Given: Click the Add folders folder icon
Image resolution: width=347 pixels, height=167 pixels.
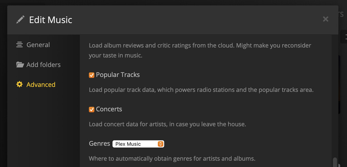Looking at the screenshot, I should click(20, 65).
